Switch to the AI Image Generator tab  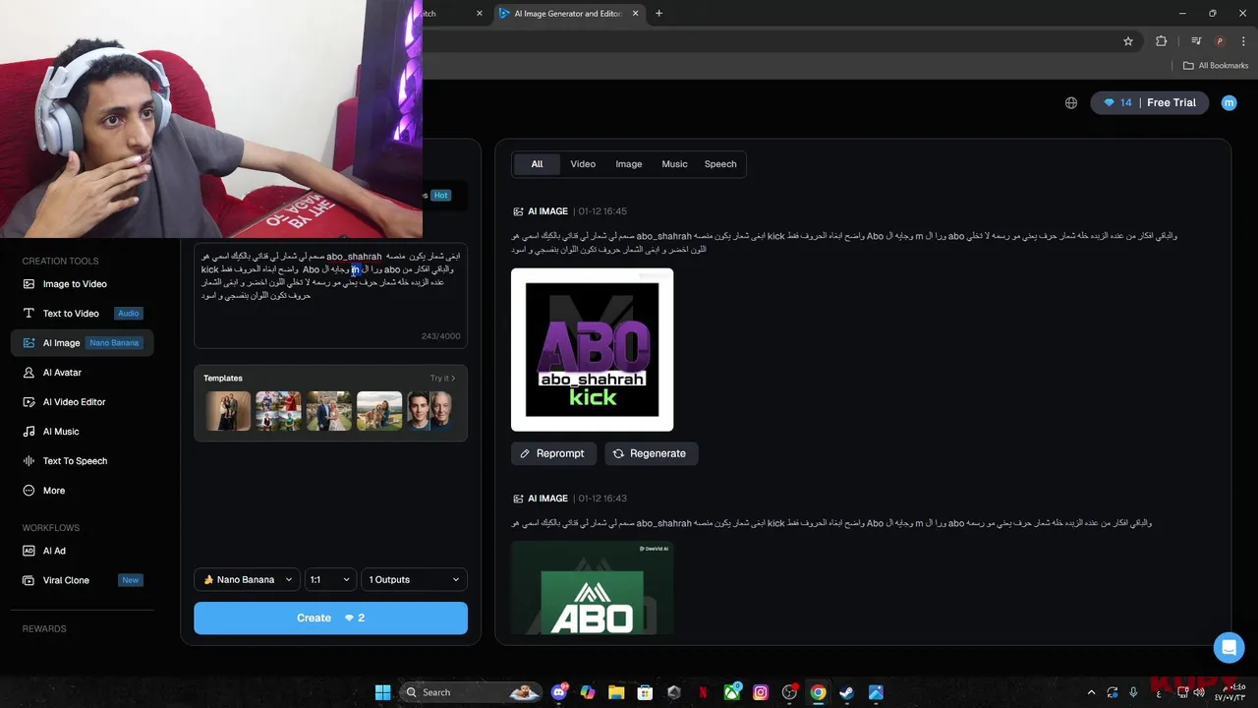[x=568, y=14]
